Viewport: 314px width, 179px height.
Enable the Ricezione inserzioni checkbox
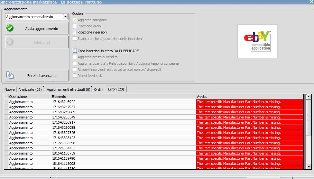coord(75,32)
